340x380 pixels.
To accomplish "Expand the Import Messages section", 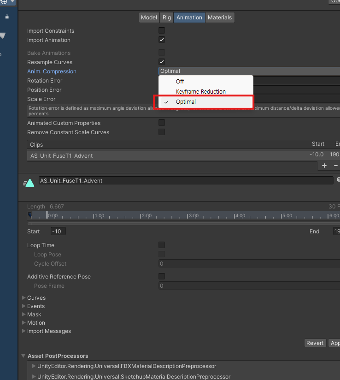I will coord(24,331).
